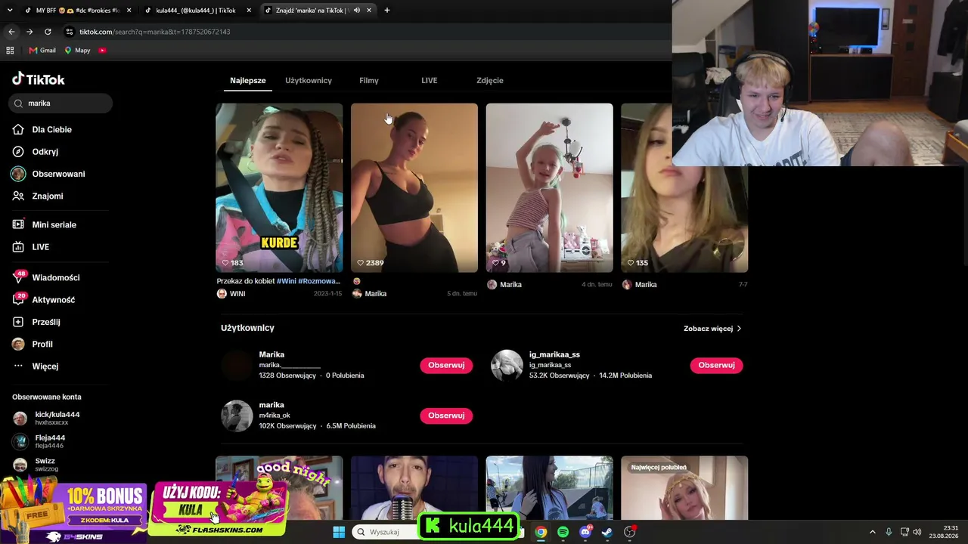The image size is (968, 544).
Task: Mute the audio-playing TikTok search tab
Action: tap(356, 10)
